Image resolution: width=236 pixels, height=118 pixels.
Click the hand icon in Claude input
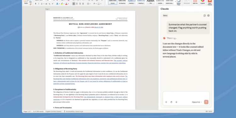click(171, 102)
